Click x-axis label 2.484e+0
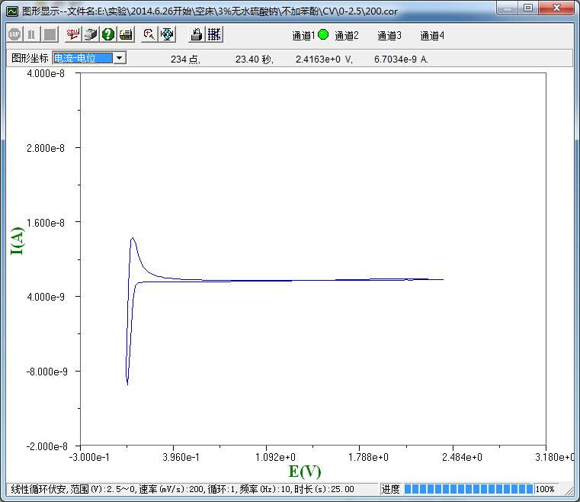 click(462, 457)
